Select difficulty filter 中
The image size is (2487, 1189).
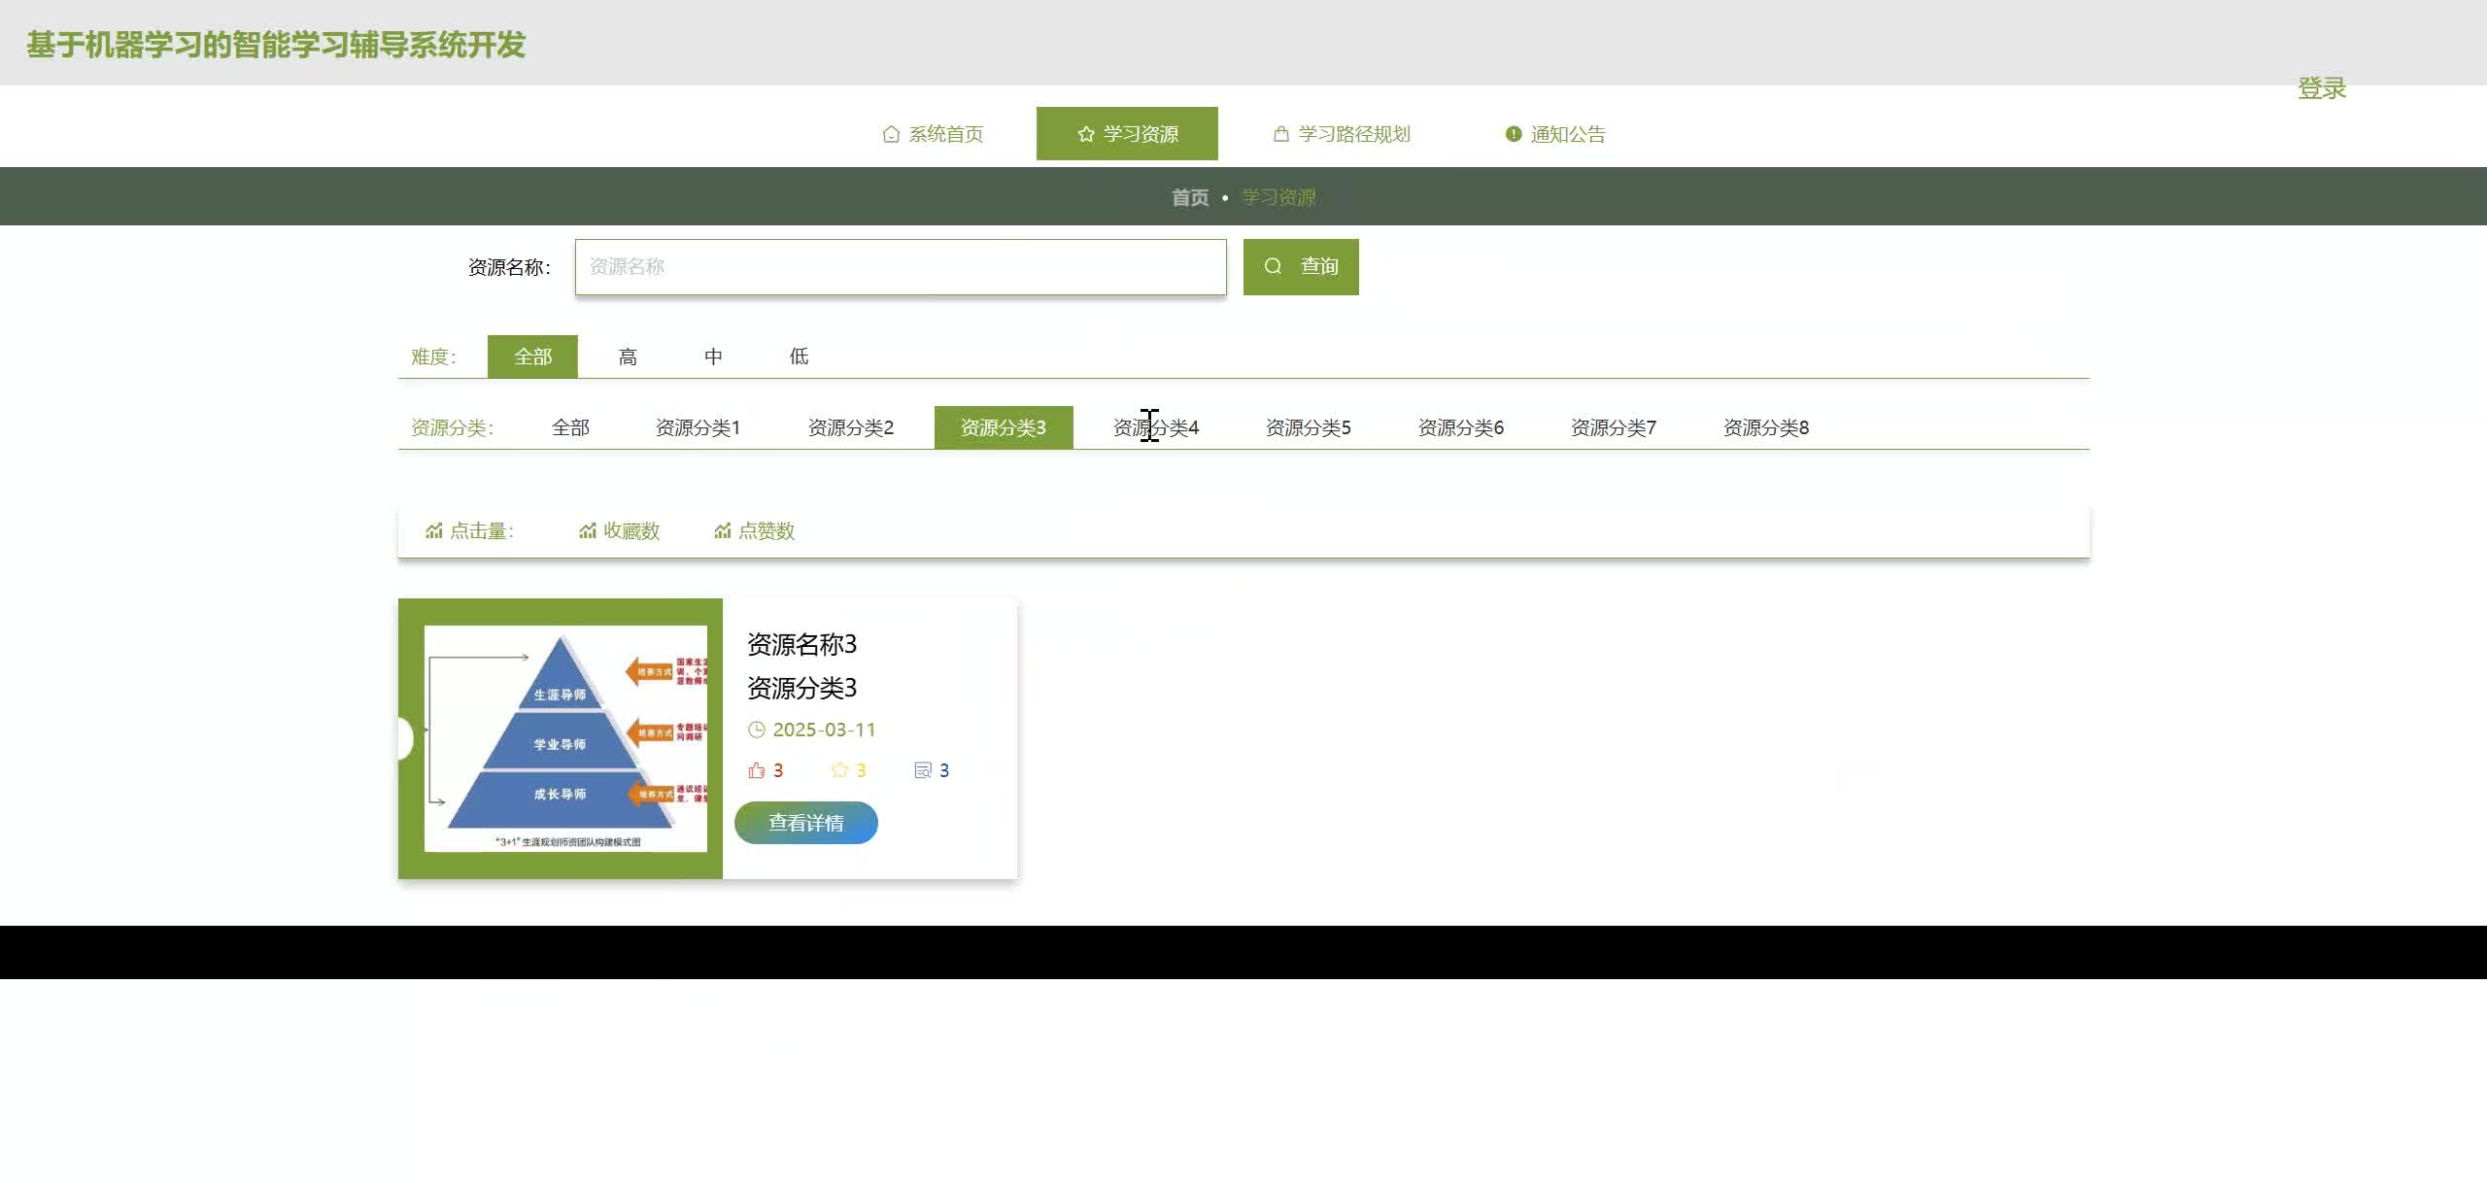click(713, 357)
